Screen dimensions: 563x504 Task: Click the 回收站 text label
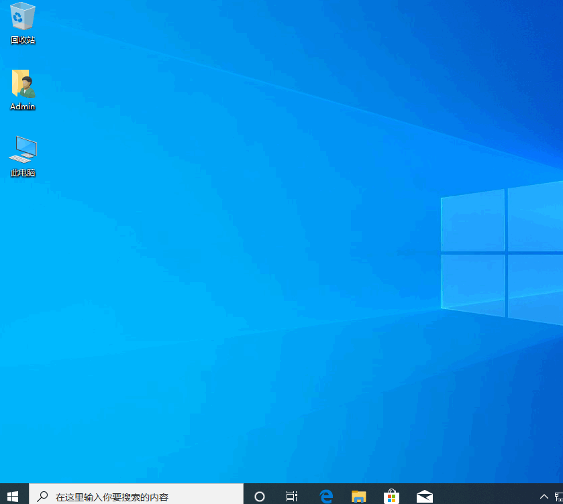[x=23, y=40]
